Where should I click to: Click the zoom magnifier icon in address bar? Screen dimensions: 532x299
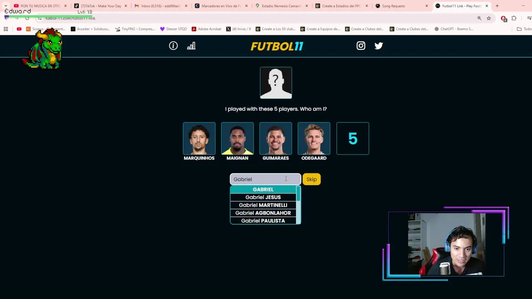(x=479, y=18)
